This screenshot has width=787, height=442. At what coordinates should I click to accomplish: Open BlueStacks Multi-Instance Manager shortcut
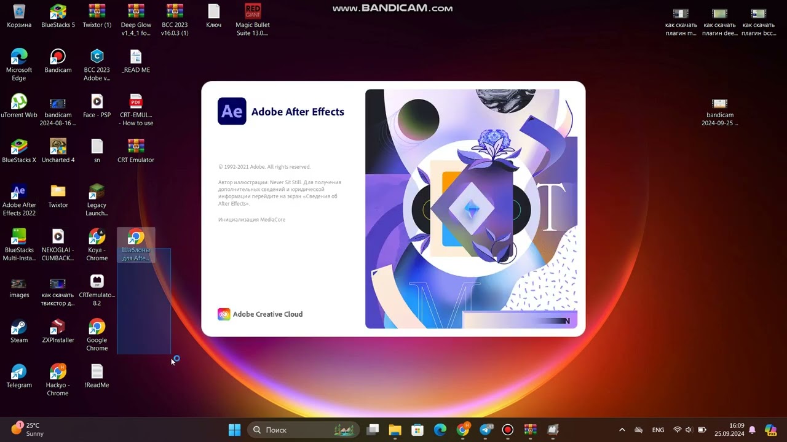pyautogui.click(x=19, y=246)
